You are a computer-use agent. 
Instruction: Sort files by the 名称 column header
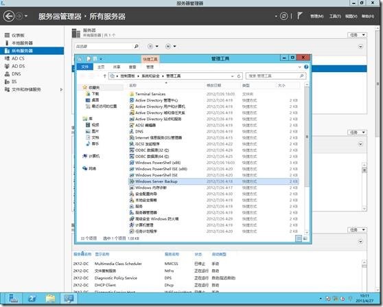pos(132,85)
